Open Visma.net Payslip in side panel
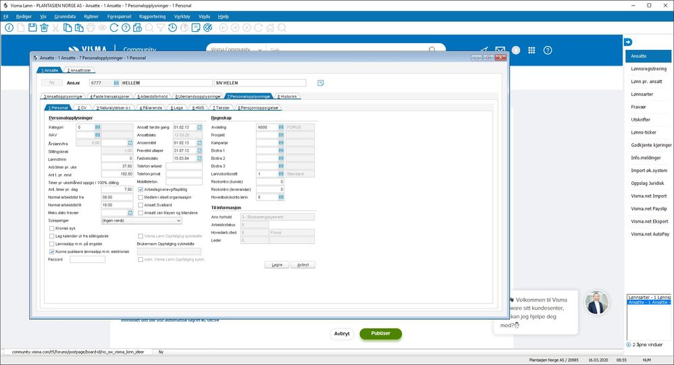Screen dimensions: 674x365 pos(648,208)
